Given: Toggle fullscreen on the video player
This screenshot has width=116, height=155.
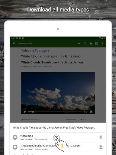Looking at the screenshot, I should tap(91, 112).
